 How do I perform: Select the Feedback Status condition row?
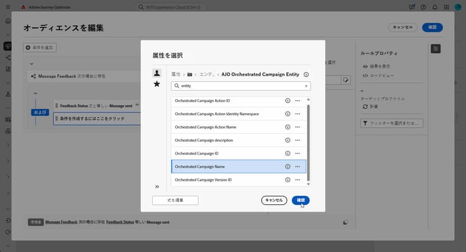coord(97,106)
